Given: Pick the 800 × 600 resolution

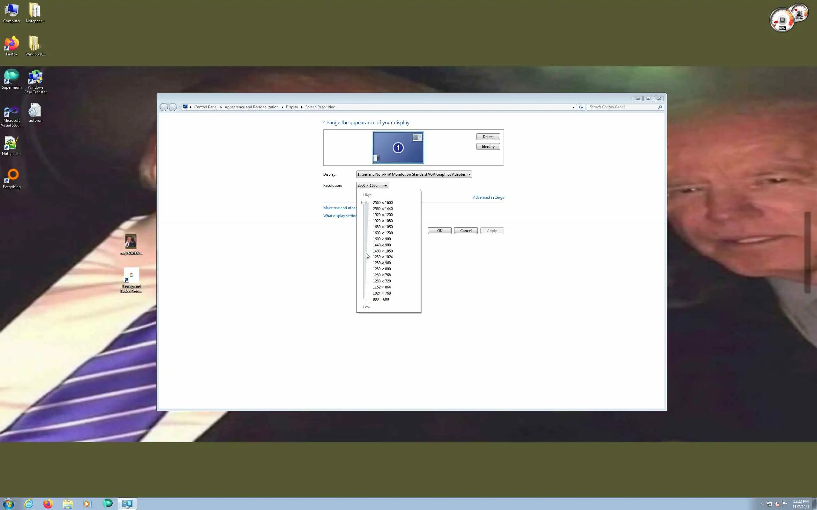Looking at the screenshot, I should coord(380,299).
